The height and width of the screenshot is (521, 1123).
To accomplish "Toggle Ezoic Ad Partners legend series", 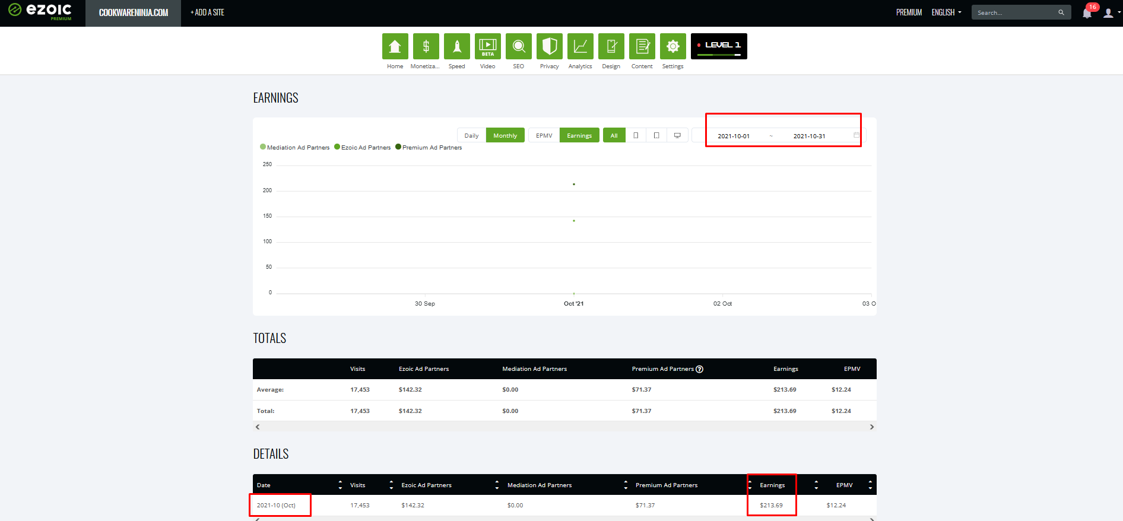I will tap(362, 147).
